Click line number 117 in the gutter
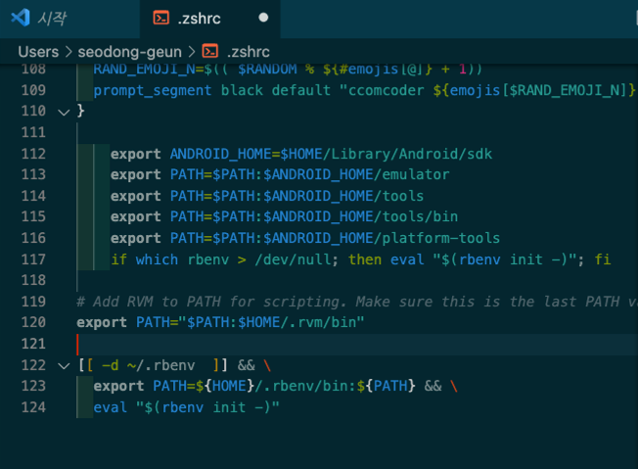This screenshot has height=469, width=638. pos(33,259)
